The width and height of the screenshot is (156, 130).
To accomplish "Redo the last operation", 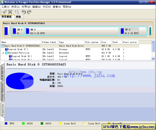I will [29, 12].
